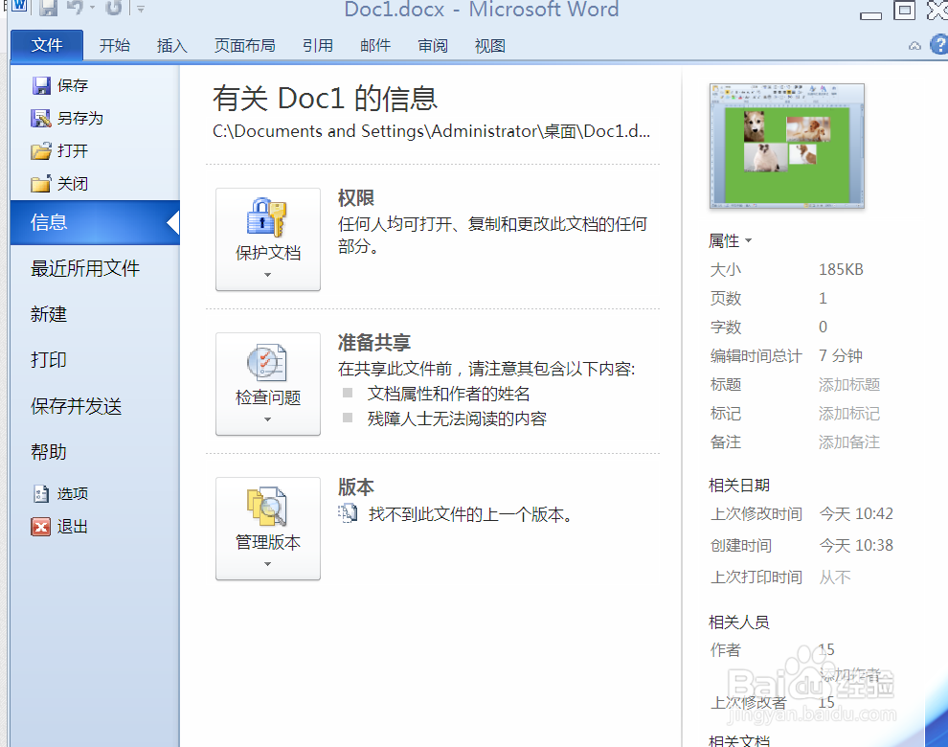Switch to the 开始 Home tab

114,45
